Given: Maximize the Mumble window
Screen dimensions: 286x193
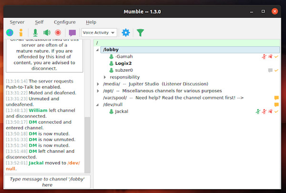Looking at the screenshot, I should 263,11.
